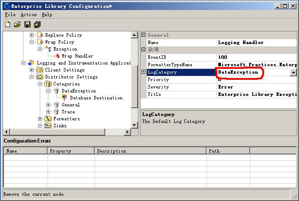Open the LogCategory dropdown arrow
Viewport: 299px width, 201px height.
(293, 72)
